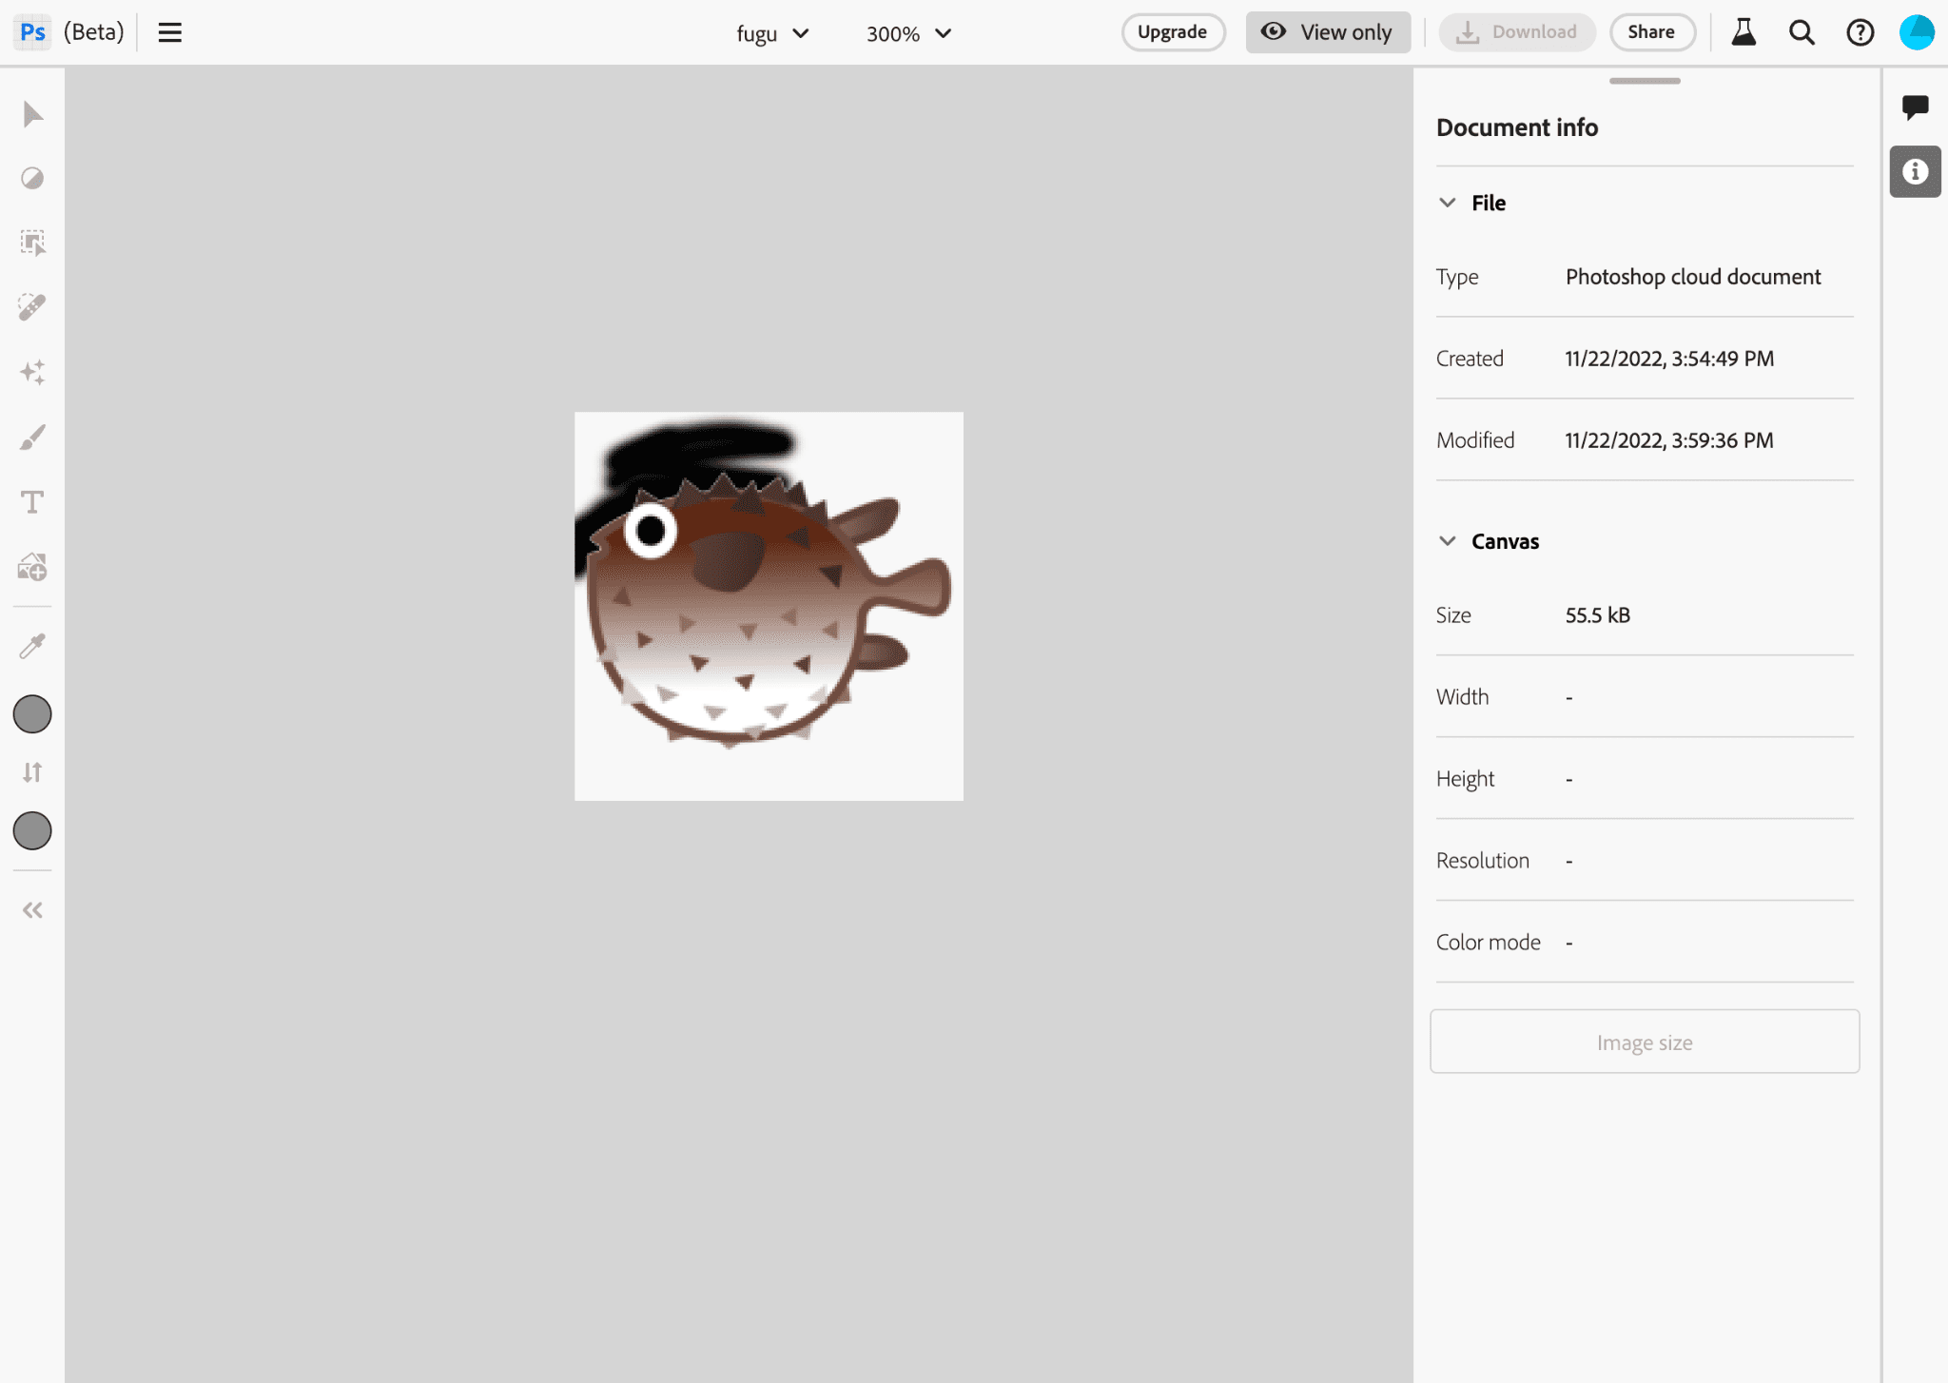
Task: Switch to View only mode
Action: 1329,33
